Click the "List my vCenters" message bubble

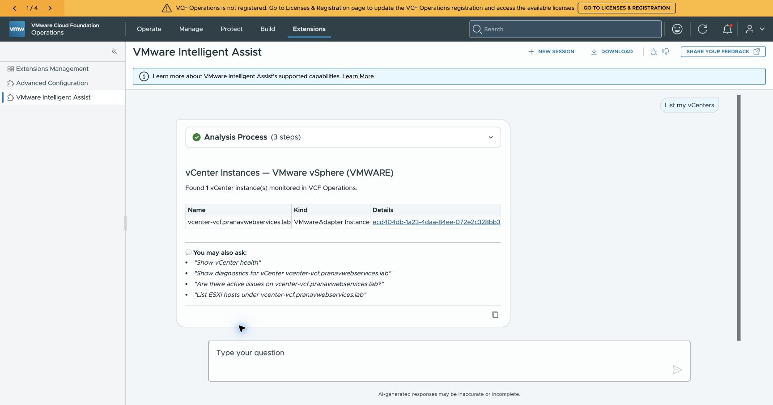click(x=689, y=105)
